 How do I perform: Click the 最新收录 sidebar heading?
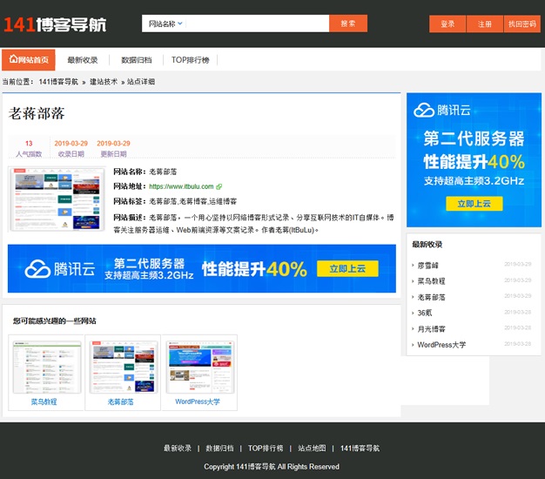click(x=427, y=245)
